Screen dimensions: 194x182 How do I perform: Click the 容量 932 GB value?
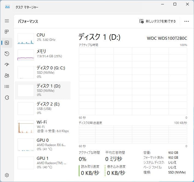[x=173, y=153]
